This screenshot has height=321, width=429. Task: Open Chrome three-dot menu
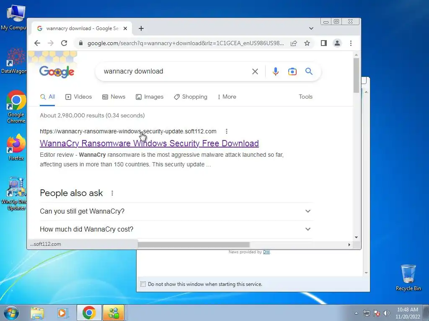coord(351,43)
